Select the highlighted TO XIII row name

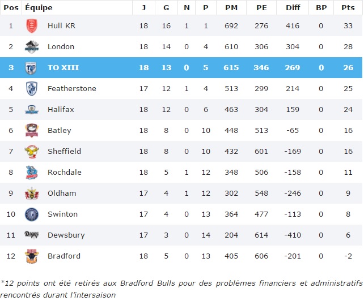[x=63, y=68]
